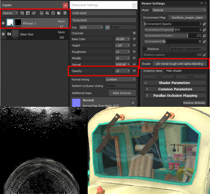Open the Normal mixing Combine dropdown
The width and height of the screenshot is (210, 194).
point(120,79)
